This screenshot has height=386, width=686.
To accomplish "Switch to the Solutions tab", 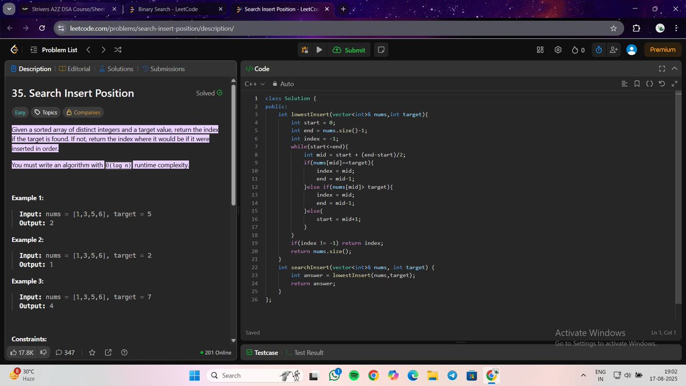I will click(116, 69).
